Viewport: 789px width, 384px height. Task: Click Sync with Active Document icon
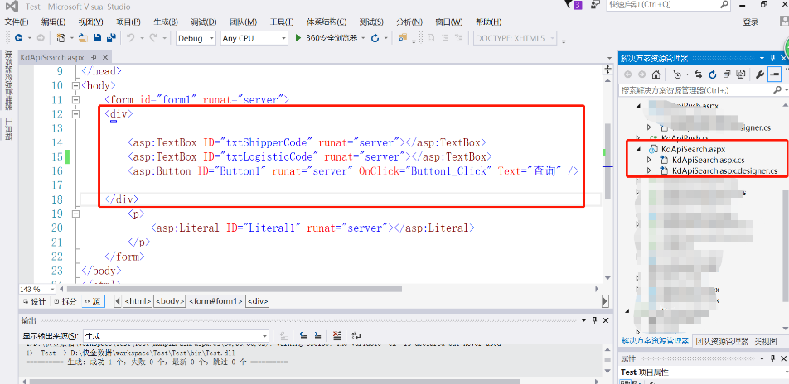tap(699, 74)
